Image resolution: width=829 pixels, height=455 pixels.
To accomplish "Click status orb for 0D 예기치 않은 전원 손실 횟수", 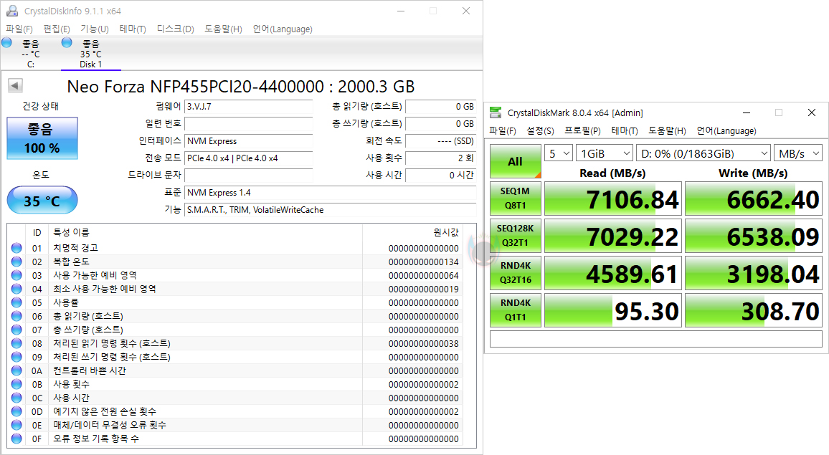I will 16,411.
